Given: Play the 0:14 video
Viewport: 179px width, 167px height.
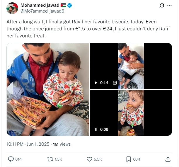Looking at the screenshot, I should (96, 83).
